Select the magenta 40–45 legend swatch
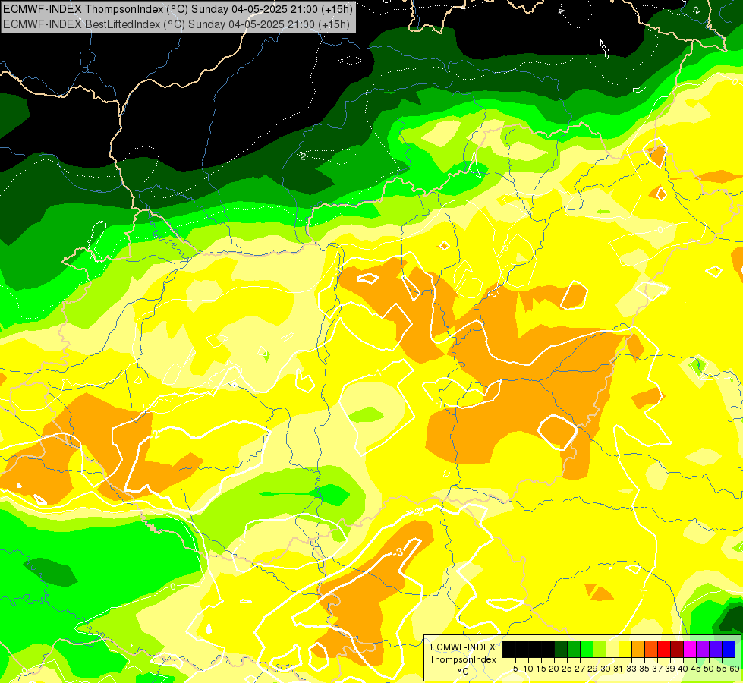Image resolution: width=743 pixels, height=683 pixels. pyautogui.click(x=689, y=650)
